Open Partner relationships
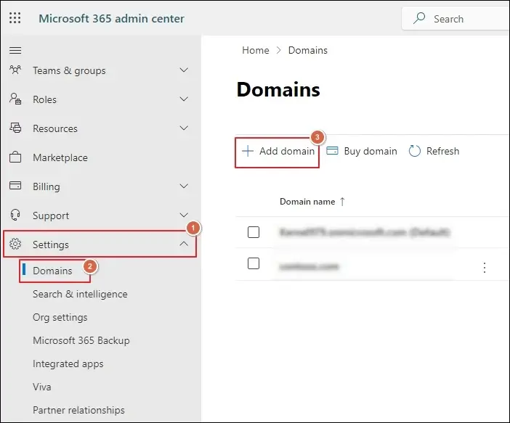This screenshot has height=423, width=510. 78,410
